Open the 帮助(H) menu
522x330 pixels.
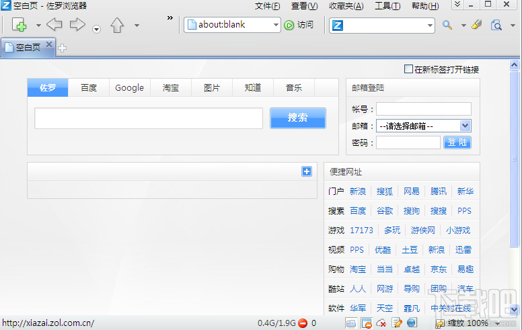(425, 6)
